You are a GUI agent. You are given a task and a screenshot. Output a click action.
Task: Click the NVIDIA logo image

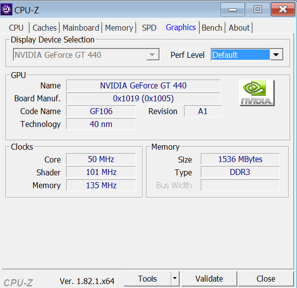point(257,93)
